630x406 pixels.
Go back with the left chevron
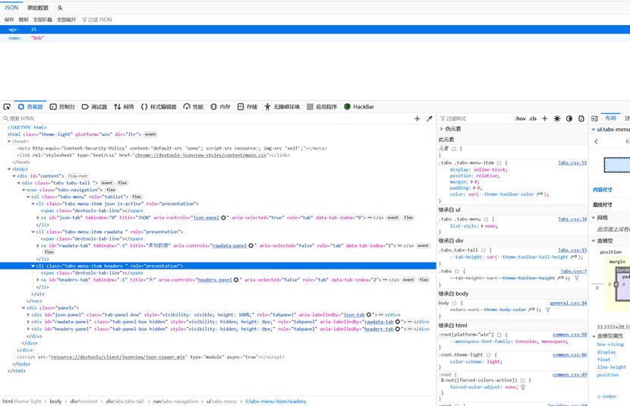[597, 141]
